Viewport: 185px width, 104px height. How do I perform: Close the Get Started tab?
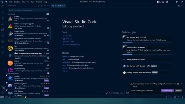pyautogui.click(x=64, y=6)
